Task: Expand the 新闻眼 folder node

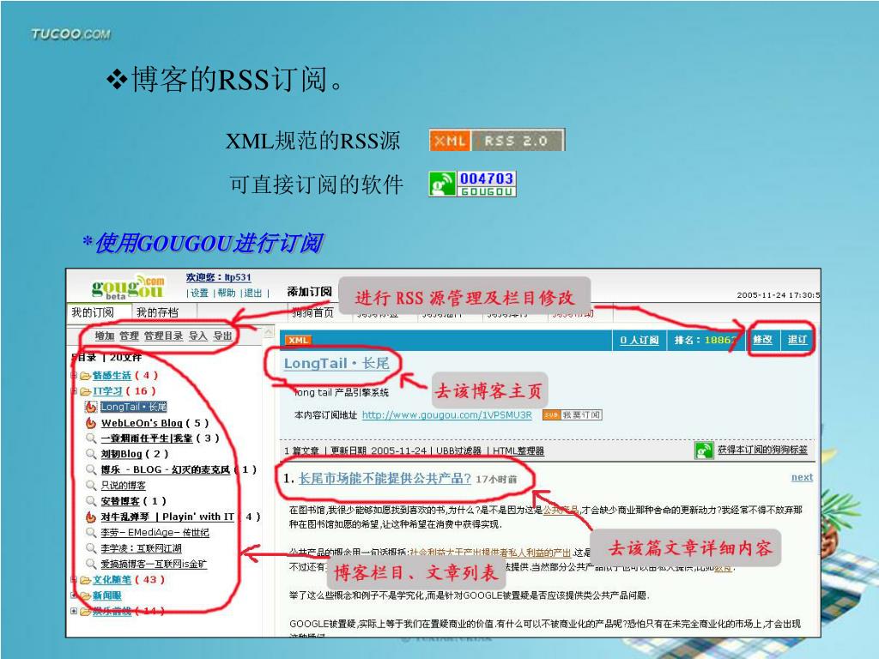Action: [x=74, y=595]
